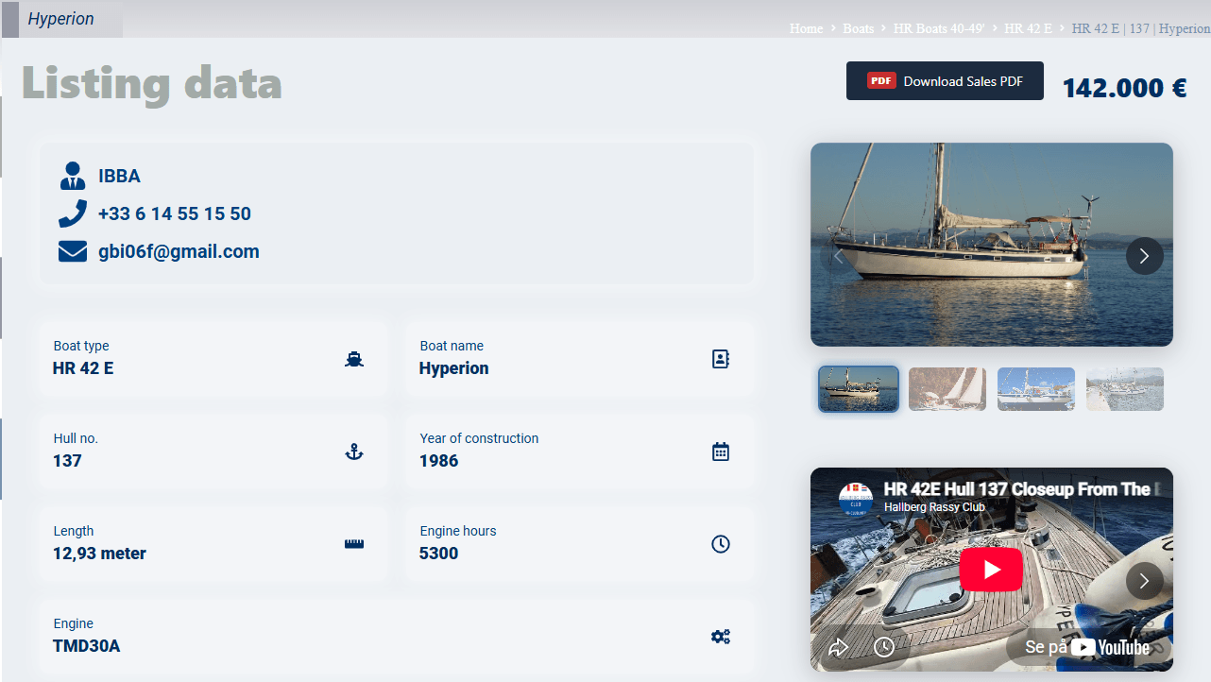Screen dimensions: 1211x682
Task: Click the Hallberg Rassy Club channel name
Action: tap(934, 507)
